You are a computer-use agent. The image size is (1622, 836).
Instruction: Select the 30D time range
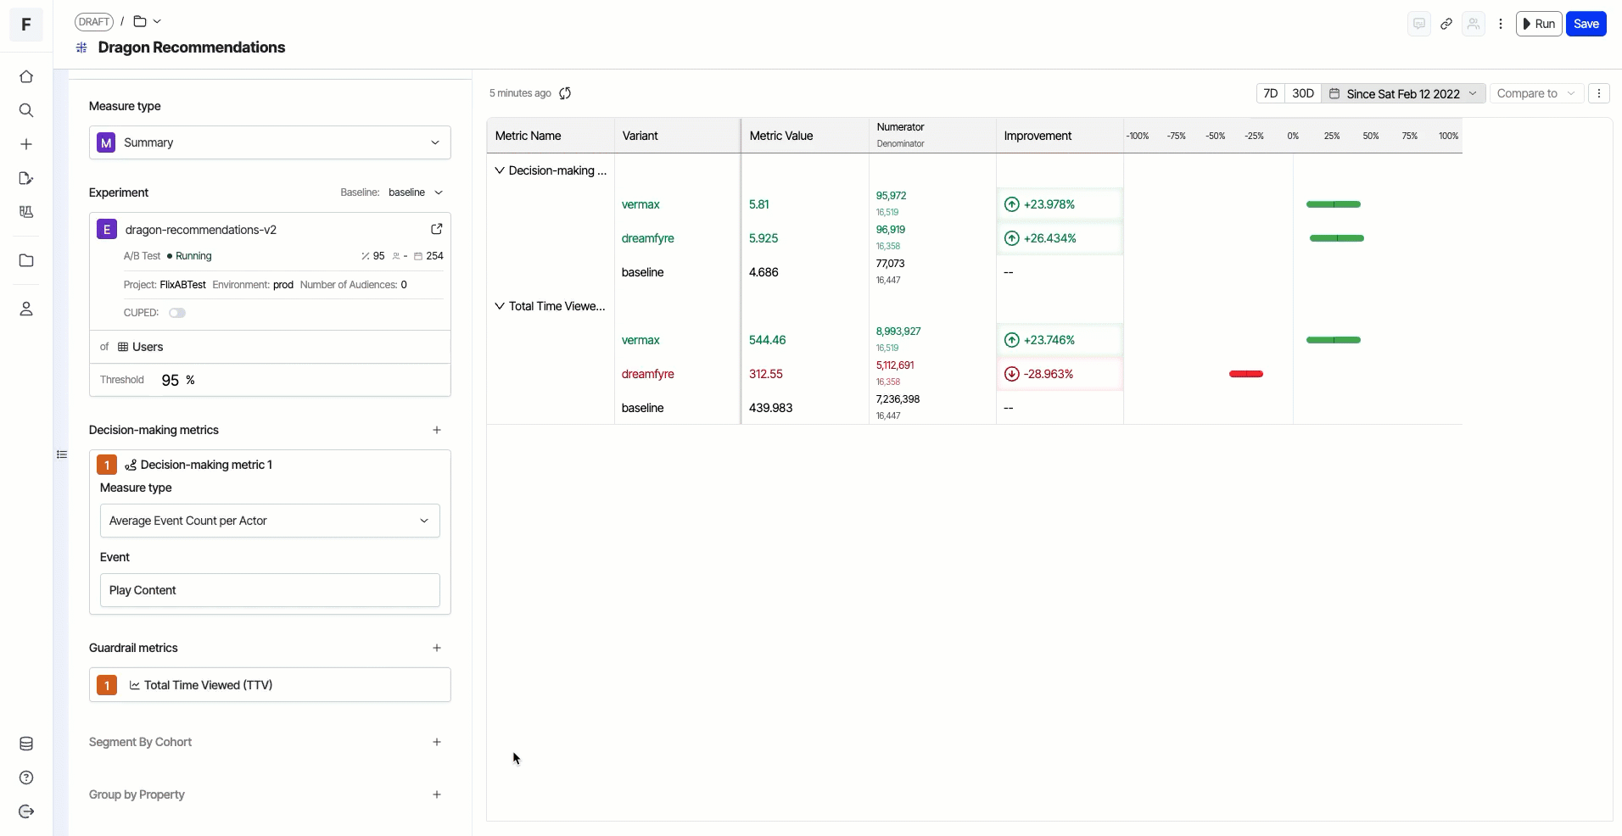pos(1303,93)
